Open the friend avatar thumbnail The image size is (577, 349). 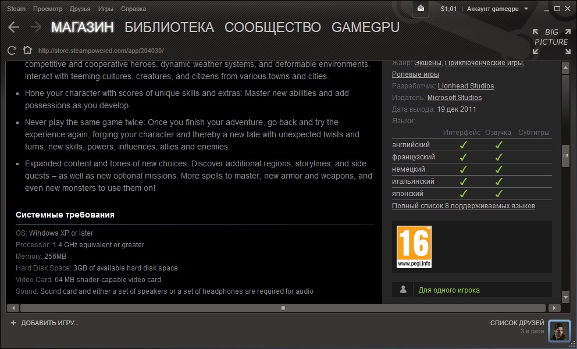[x=559, y=330]
